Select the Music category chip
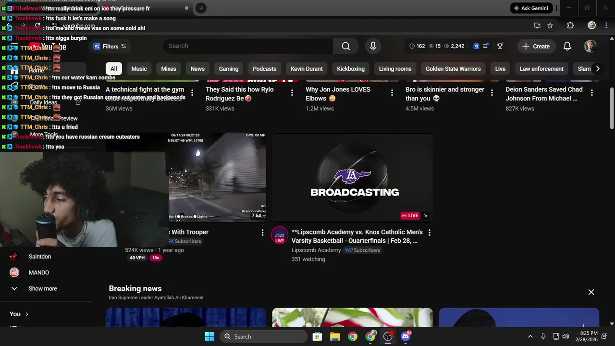 tap(139, 69)
